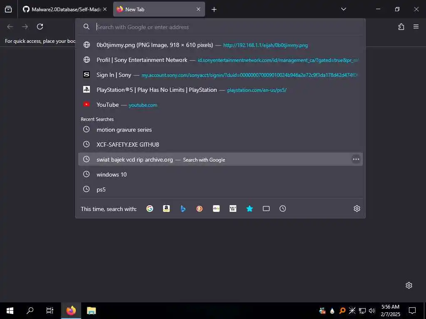The height and width of the screenshot is (319, 426).
Task: Open search settings gear in dropdown
Action: tap(357, 209)
